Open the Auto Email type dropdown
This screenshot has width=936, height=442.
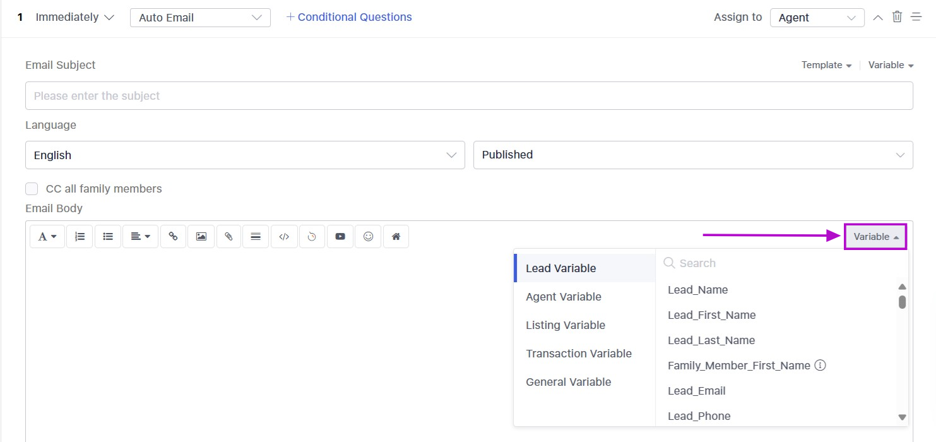click(x=200, y=18)
